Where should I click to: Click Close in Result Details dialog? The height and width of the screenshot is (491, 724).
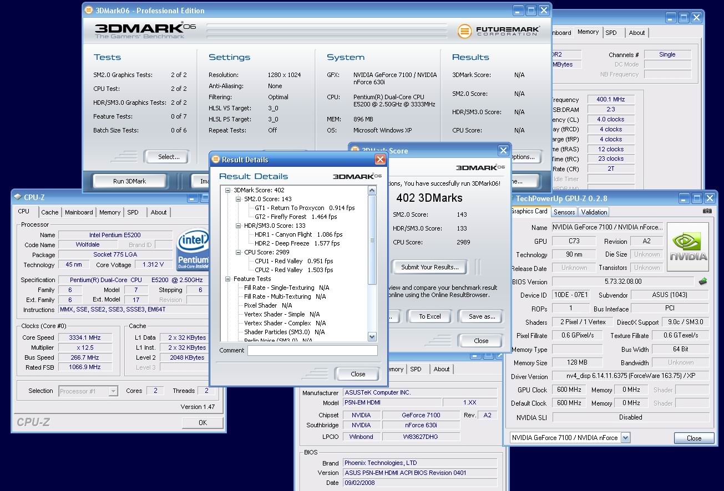(358, 374)
